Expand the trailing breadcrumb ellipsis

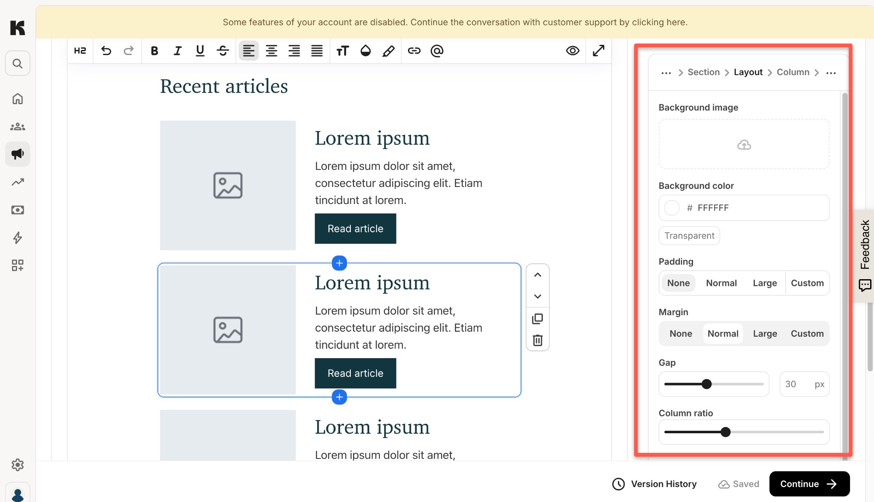click(831, 73)
